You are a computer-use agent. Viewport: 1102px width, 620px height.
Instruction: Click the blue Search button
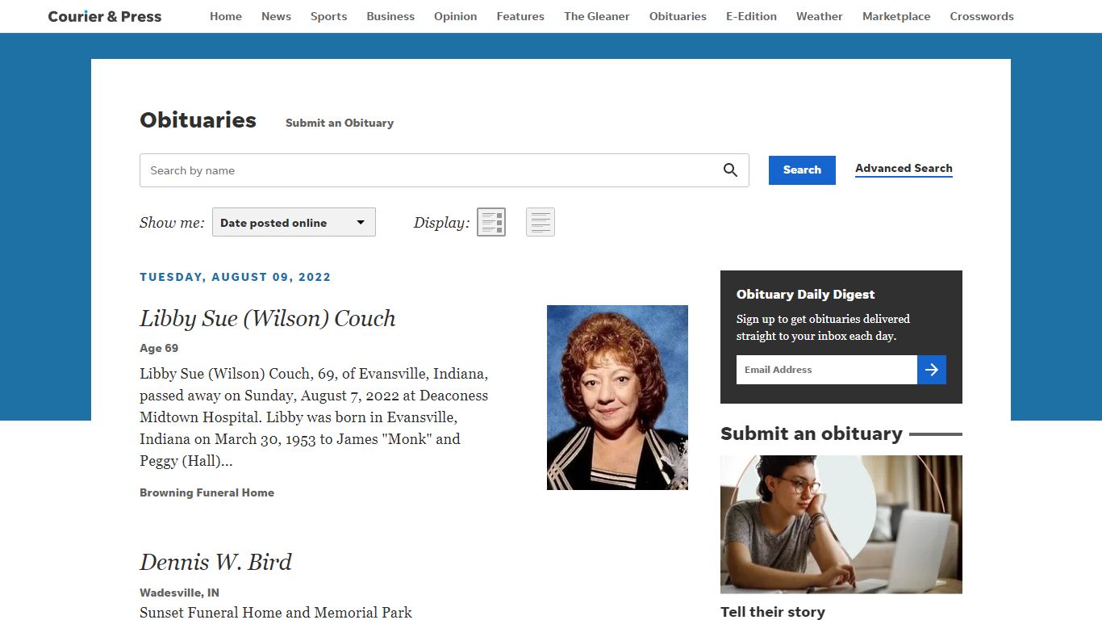pyautogui.click(x=802, y=170)
